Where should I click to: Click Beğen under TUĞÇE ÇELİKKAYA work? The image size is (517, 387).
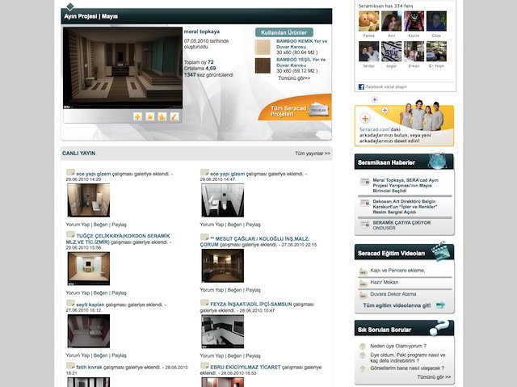(100, 292)
